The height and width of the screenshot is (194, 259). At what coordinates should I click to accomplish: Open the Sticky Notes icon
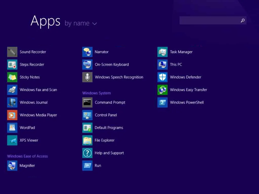coord(12,77)
